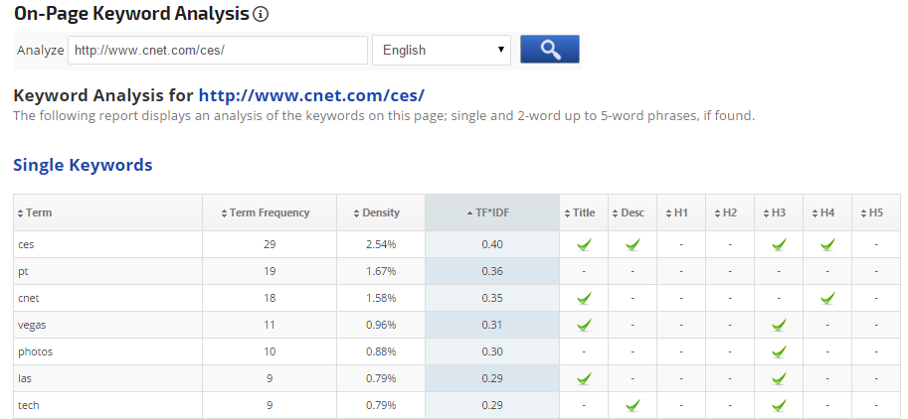The width and height of the screenshot is (908, 419).
Task: Click the magnifier search button
Action: coord(549,50)
